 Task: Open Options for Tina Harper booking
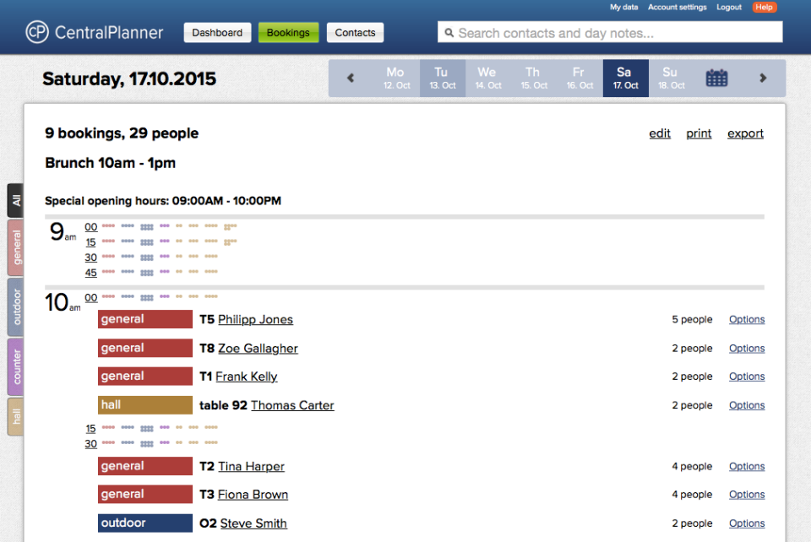747,466
